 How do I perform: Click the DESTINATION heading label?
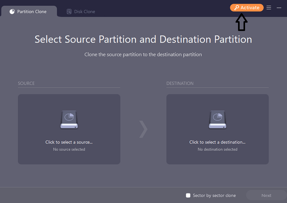[x=180, y=83]
